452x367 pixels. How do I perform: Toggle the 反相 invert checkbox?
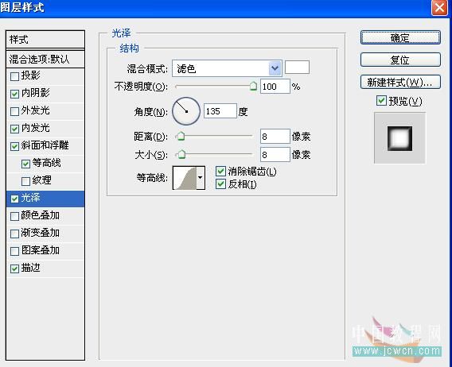220,184
